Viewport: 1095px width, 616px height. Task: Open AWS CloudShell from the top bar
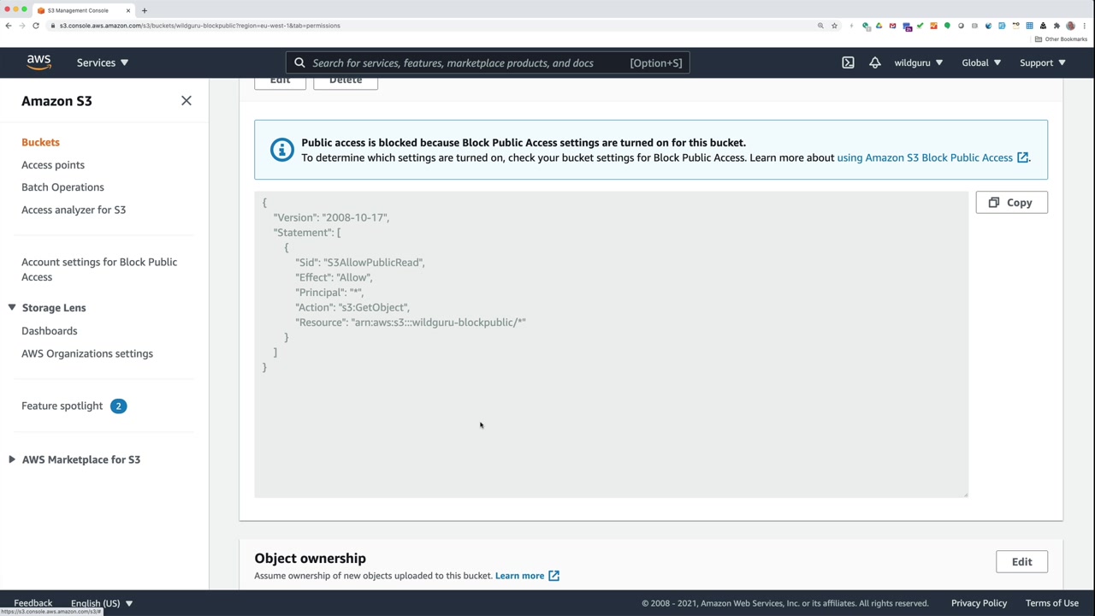point(848,62)
